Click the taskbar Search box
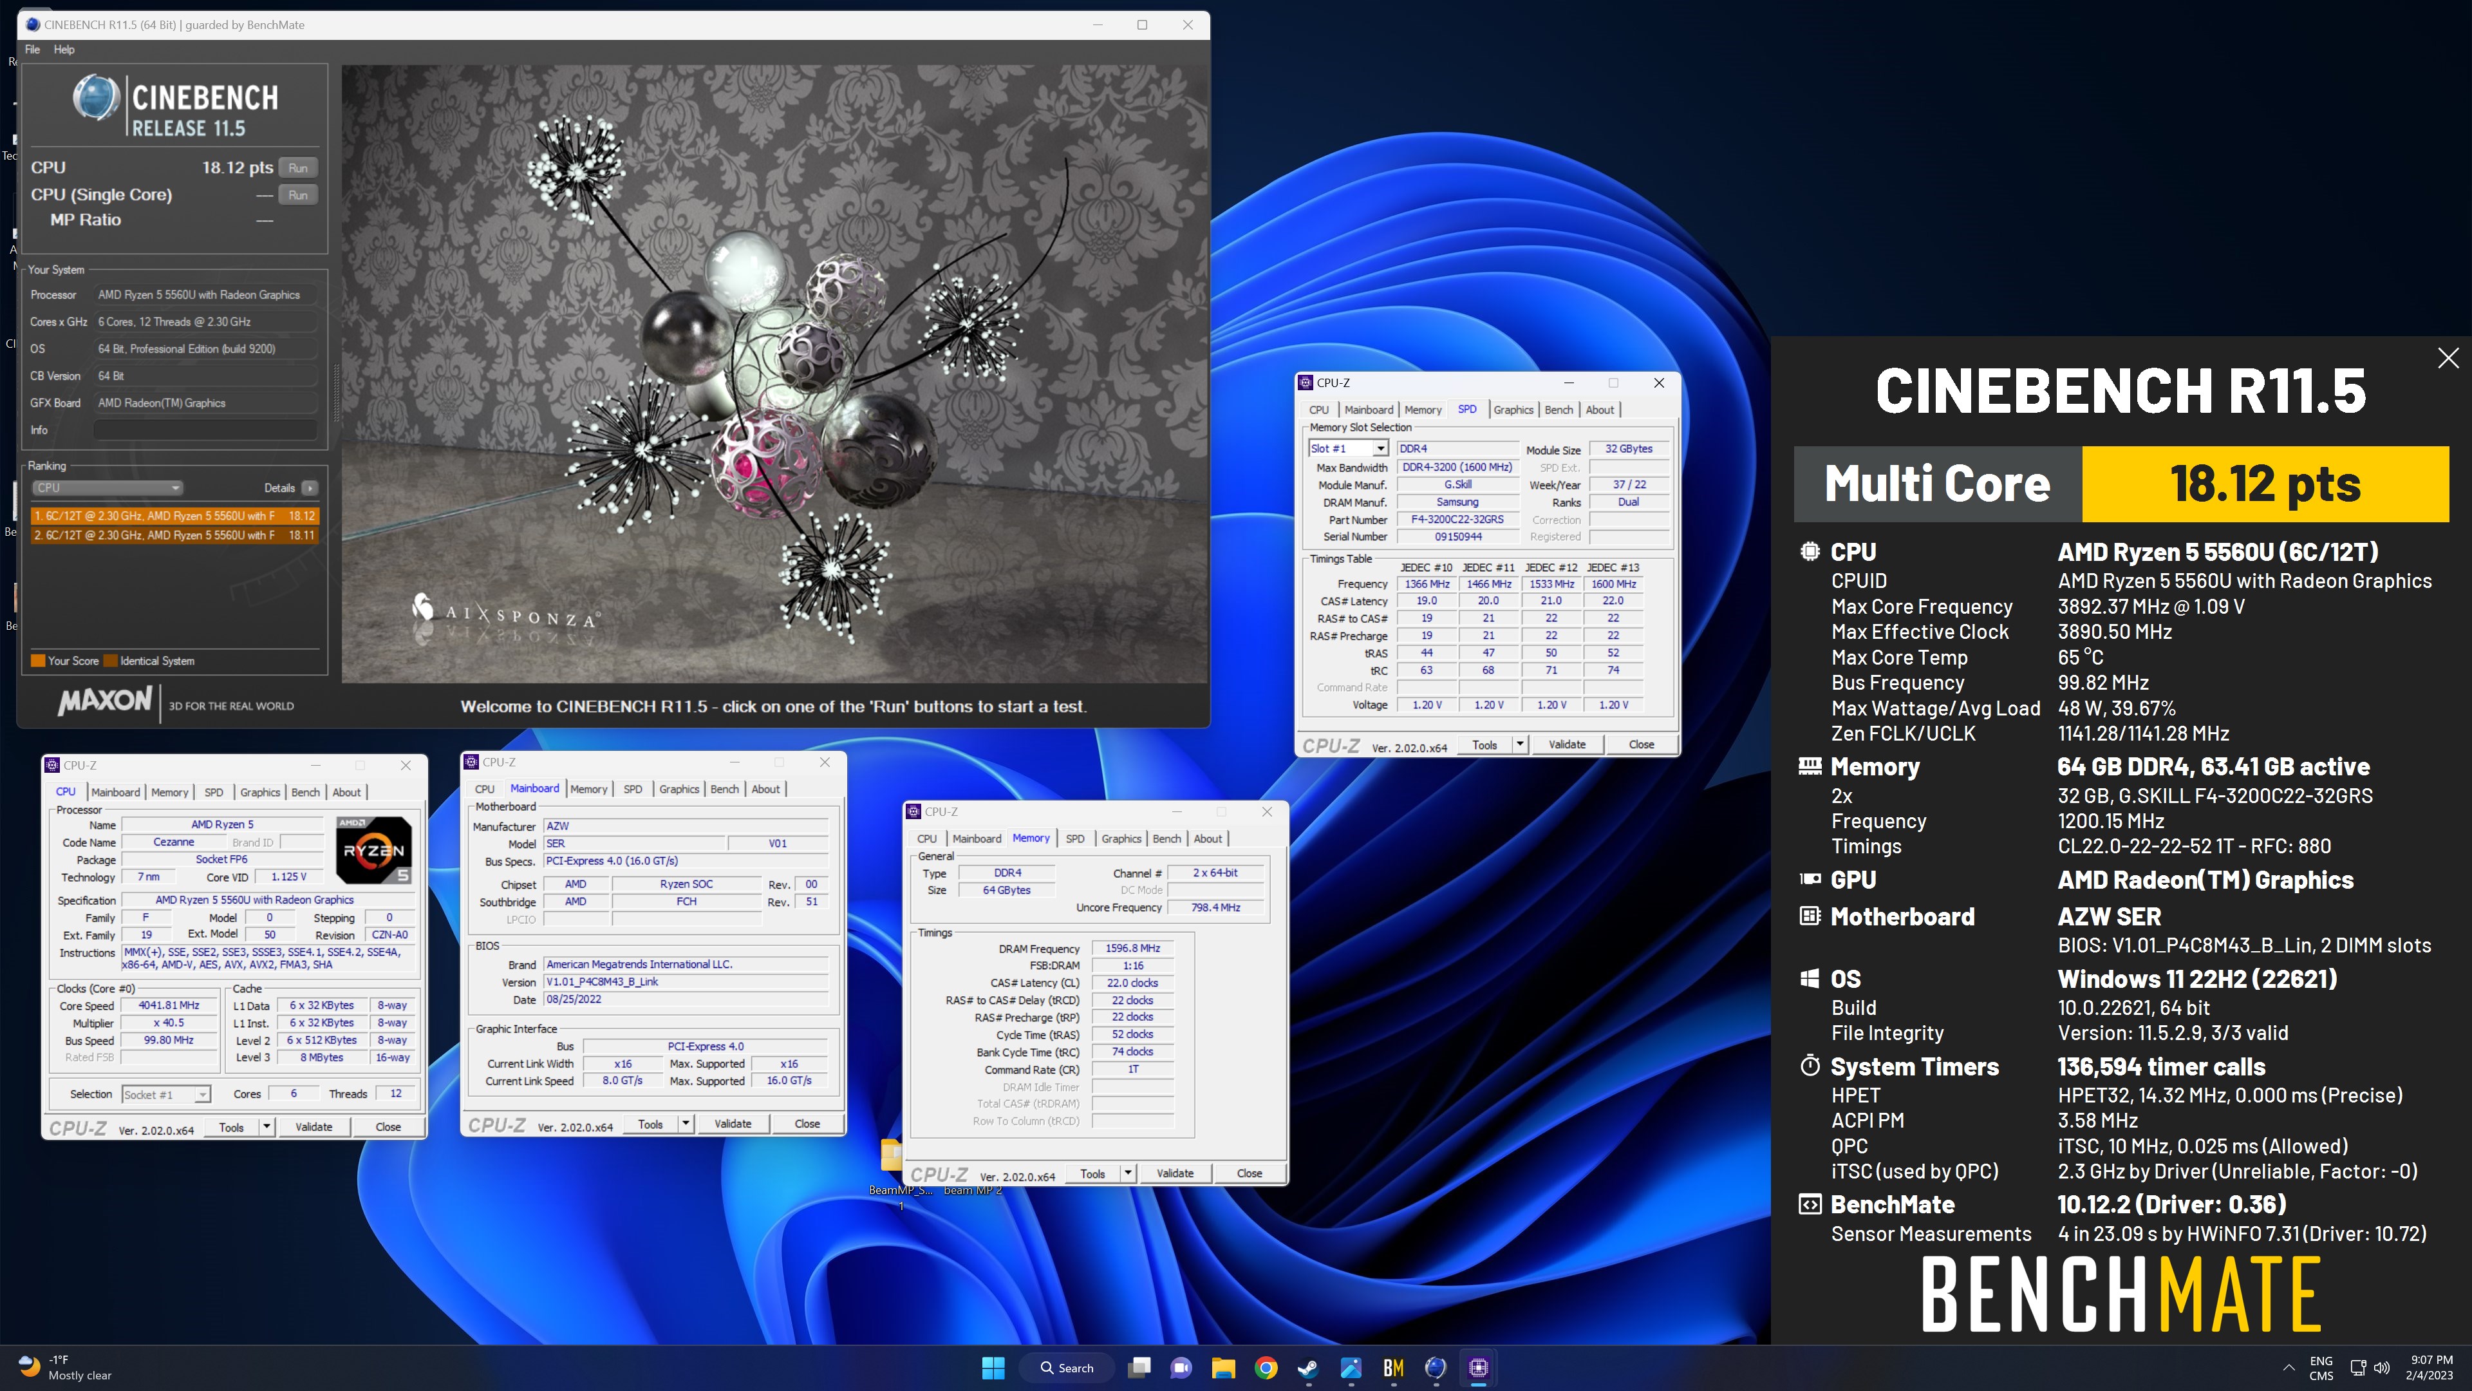 [x=1066, y=1368]
